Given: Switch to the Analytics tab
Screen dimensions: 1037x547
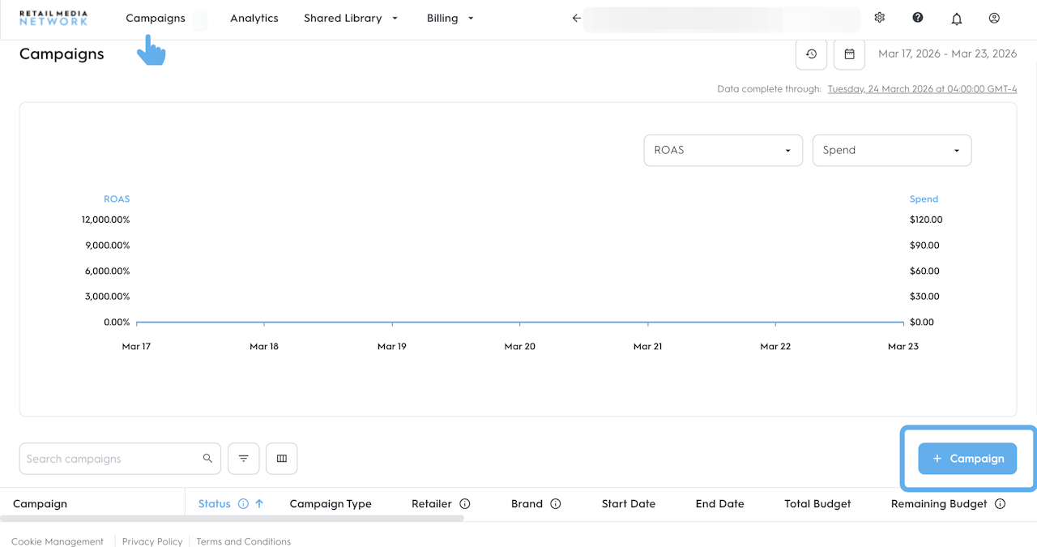Looking at the screenshot, I should pyautogui.click(x=254, y=18).
